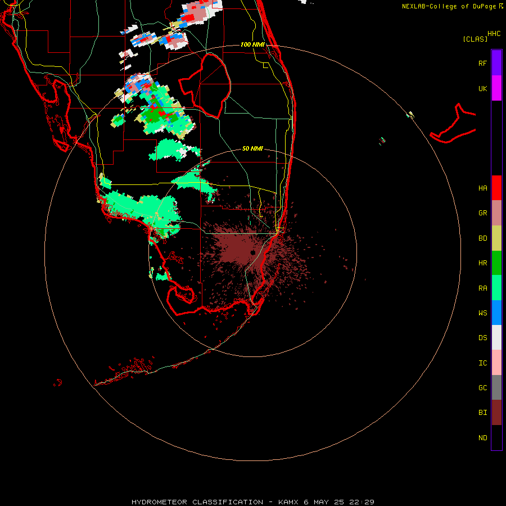Click the 'HYDROMETEOR CLASSIFICATION' title text

point(197,502)
